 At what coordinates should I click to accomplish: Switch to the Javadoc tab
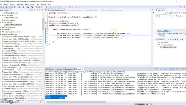click(58, 69)
